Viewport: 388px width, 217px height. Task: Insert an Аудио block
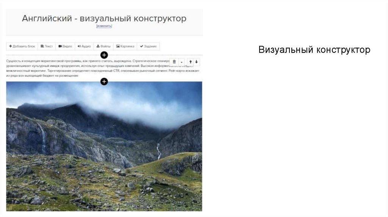[84, 46]
